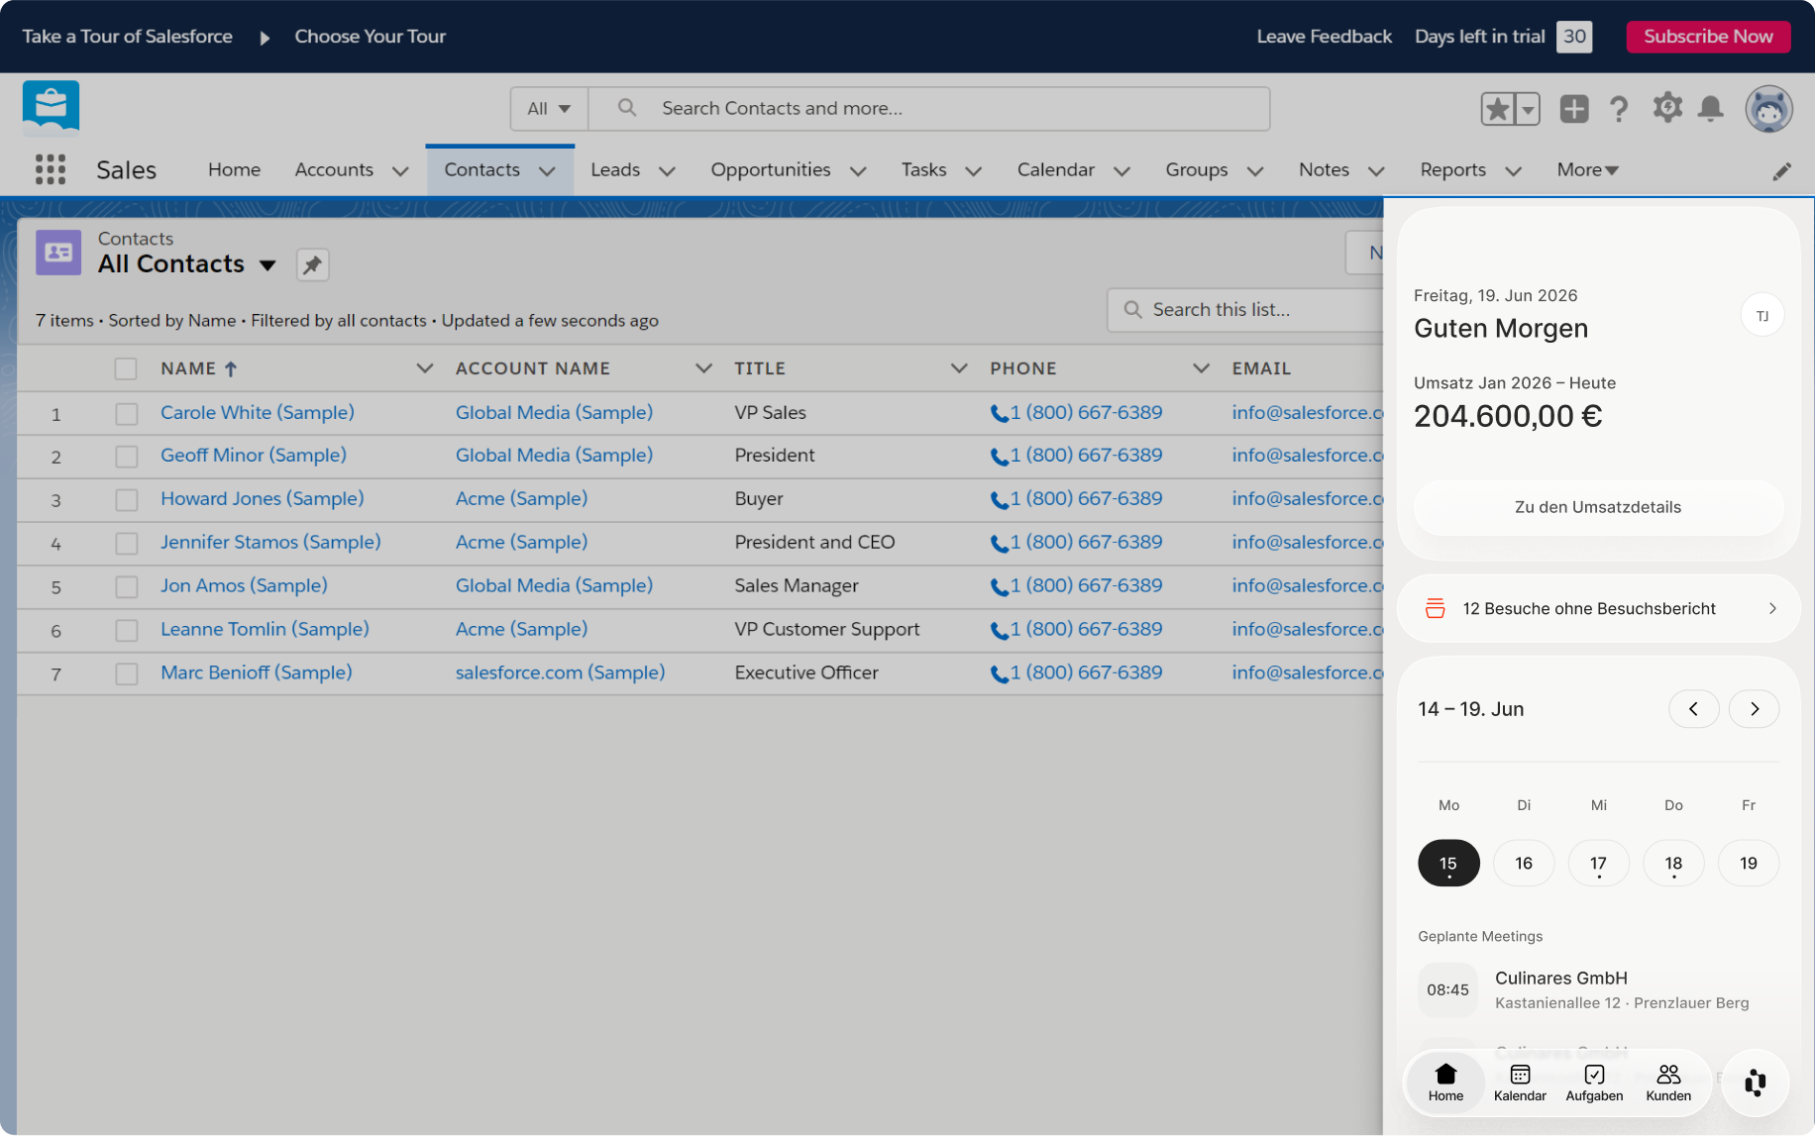Viewport: 1815px width, 1136px height.
Task: Click the global create plus icon
Action: coord(1574,109)
